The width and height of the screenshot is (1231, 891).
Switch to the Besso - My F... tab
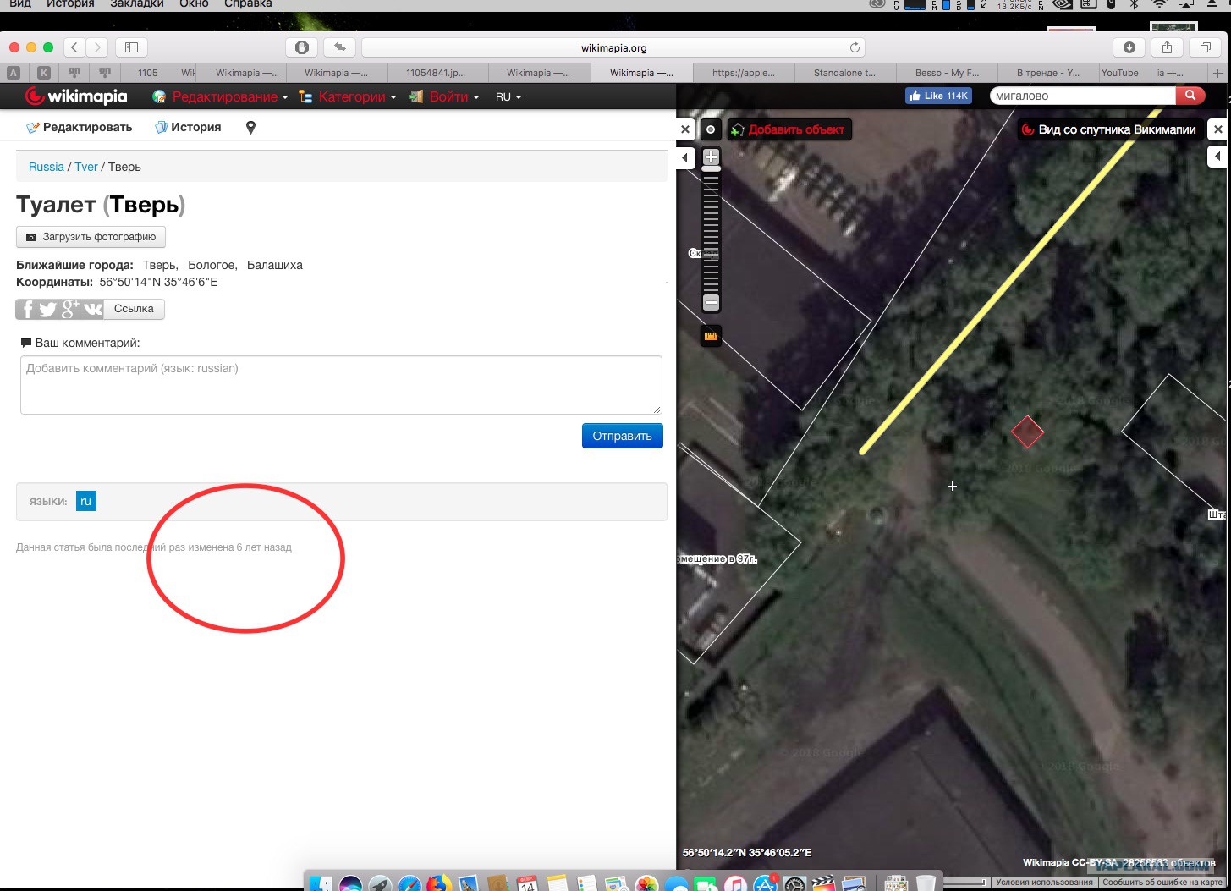click(946, 73)
